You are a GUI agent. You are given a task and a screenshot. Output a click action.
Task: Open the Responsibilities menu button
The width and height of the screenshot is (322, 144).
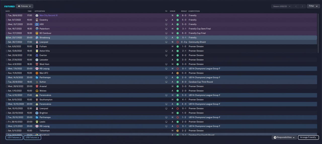(x=284, y=137)
